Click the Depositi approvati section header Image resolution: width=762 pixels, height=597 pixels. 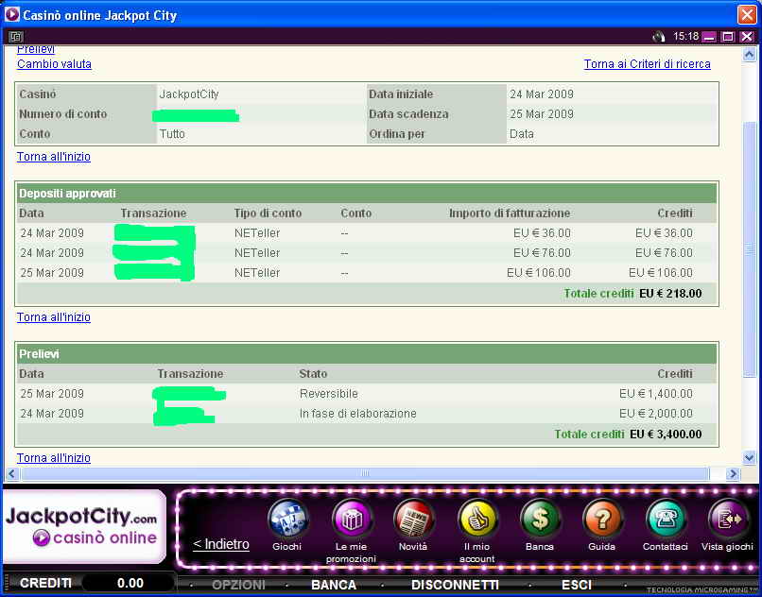click(x=367, y=194)
